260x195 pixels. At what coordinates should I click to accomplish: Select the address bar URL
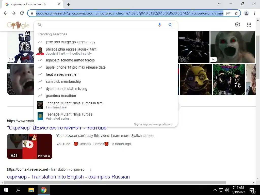(x=130, y=13)
